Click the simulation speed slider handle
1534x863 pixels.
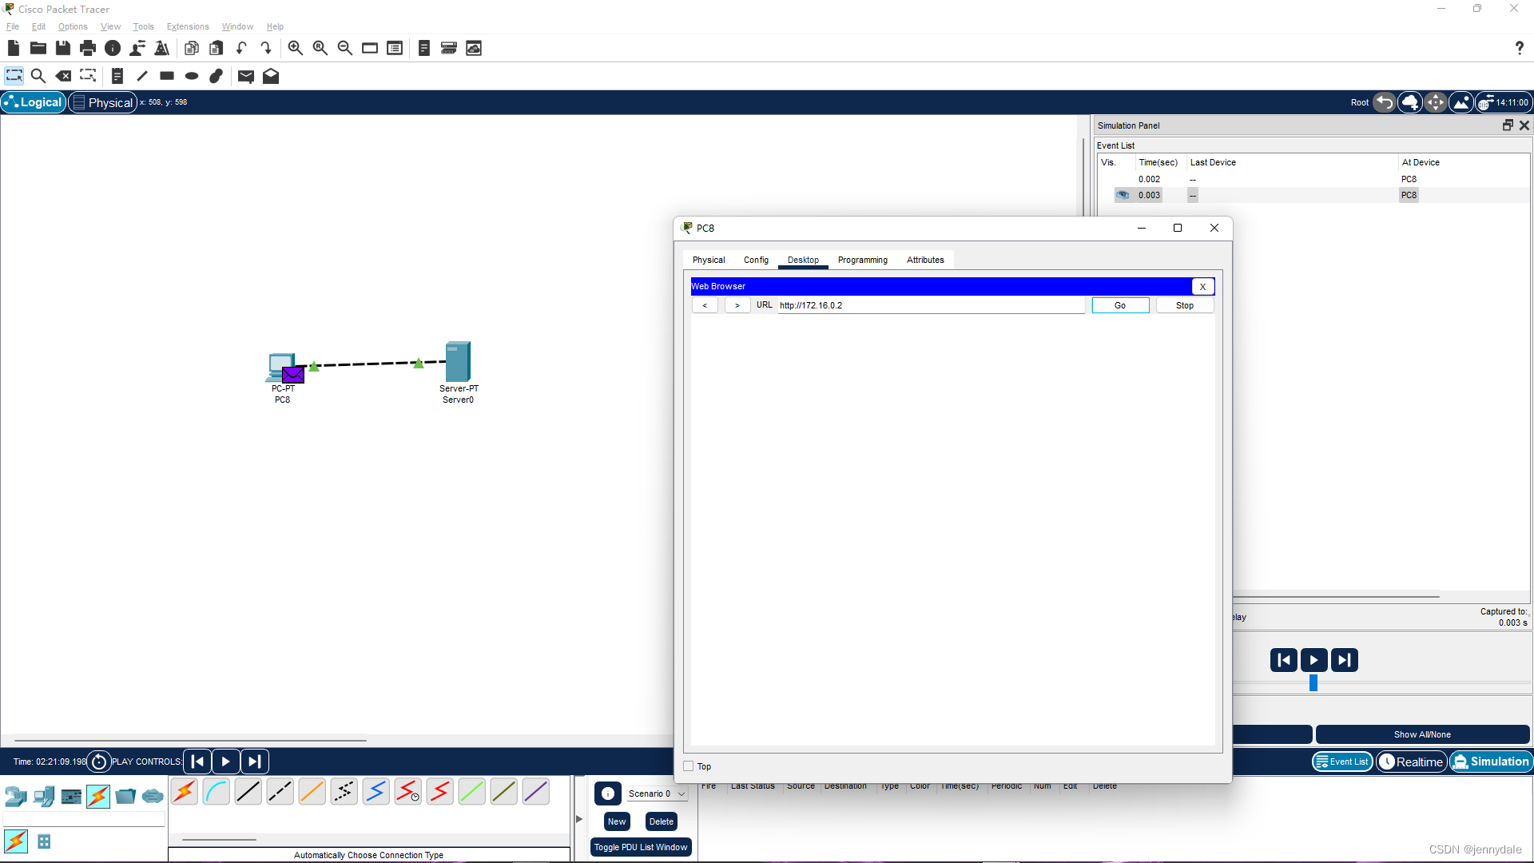tap(1313, 683)
